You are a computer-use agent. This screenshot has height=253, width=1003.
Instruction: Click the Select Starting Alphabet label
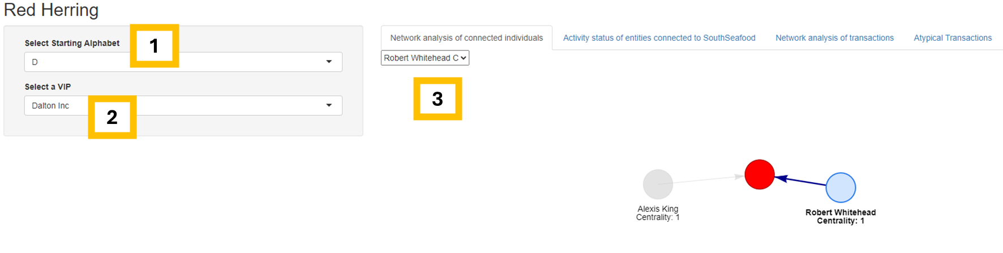pos(72,43)
